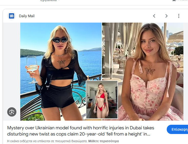Viewport: 188px width, 144px height.
Task: Click the Daily Mail logo icon
Action: [12, 16]
